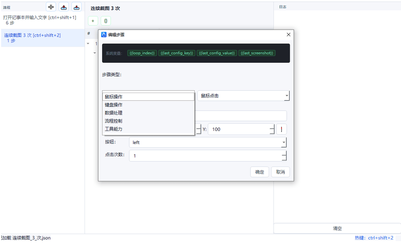Click the workflow import icon with down arrow

76,7
